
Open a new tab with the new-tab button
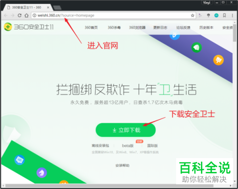(57, 8)
